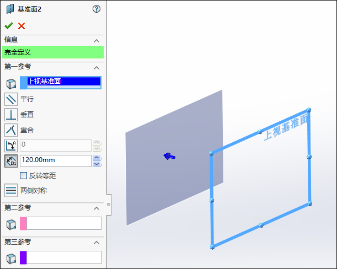Click the 120.00mm distance field
Viewport: 337px width, 269px height.
click(56, 161)
